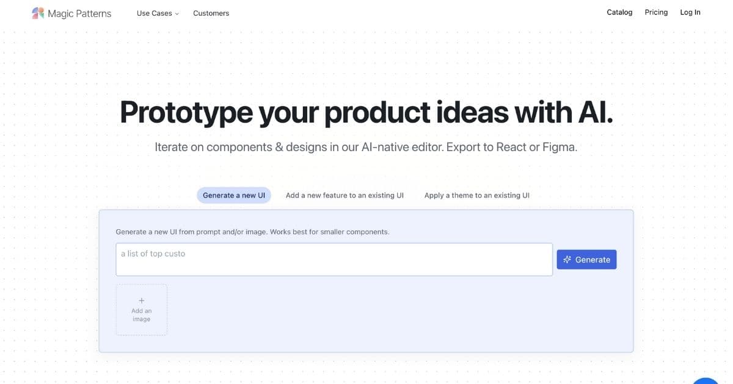The height and width of the screenshot is (384, 733).
Task: Go to the Customers page
Action: [211, 13]
